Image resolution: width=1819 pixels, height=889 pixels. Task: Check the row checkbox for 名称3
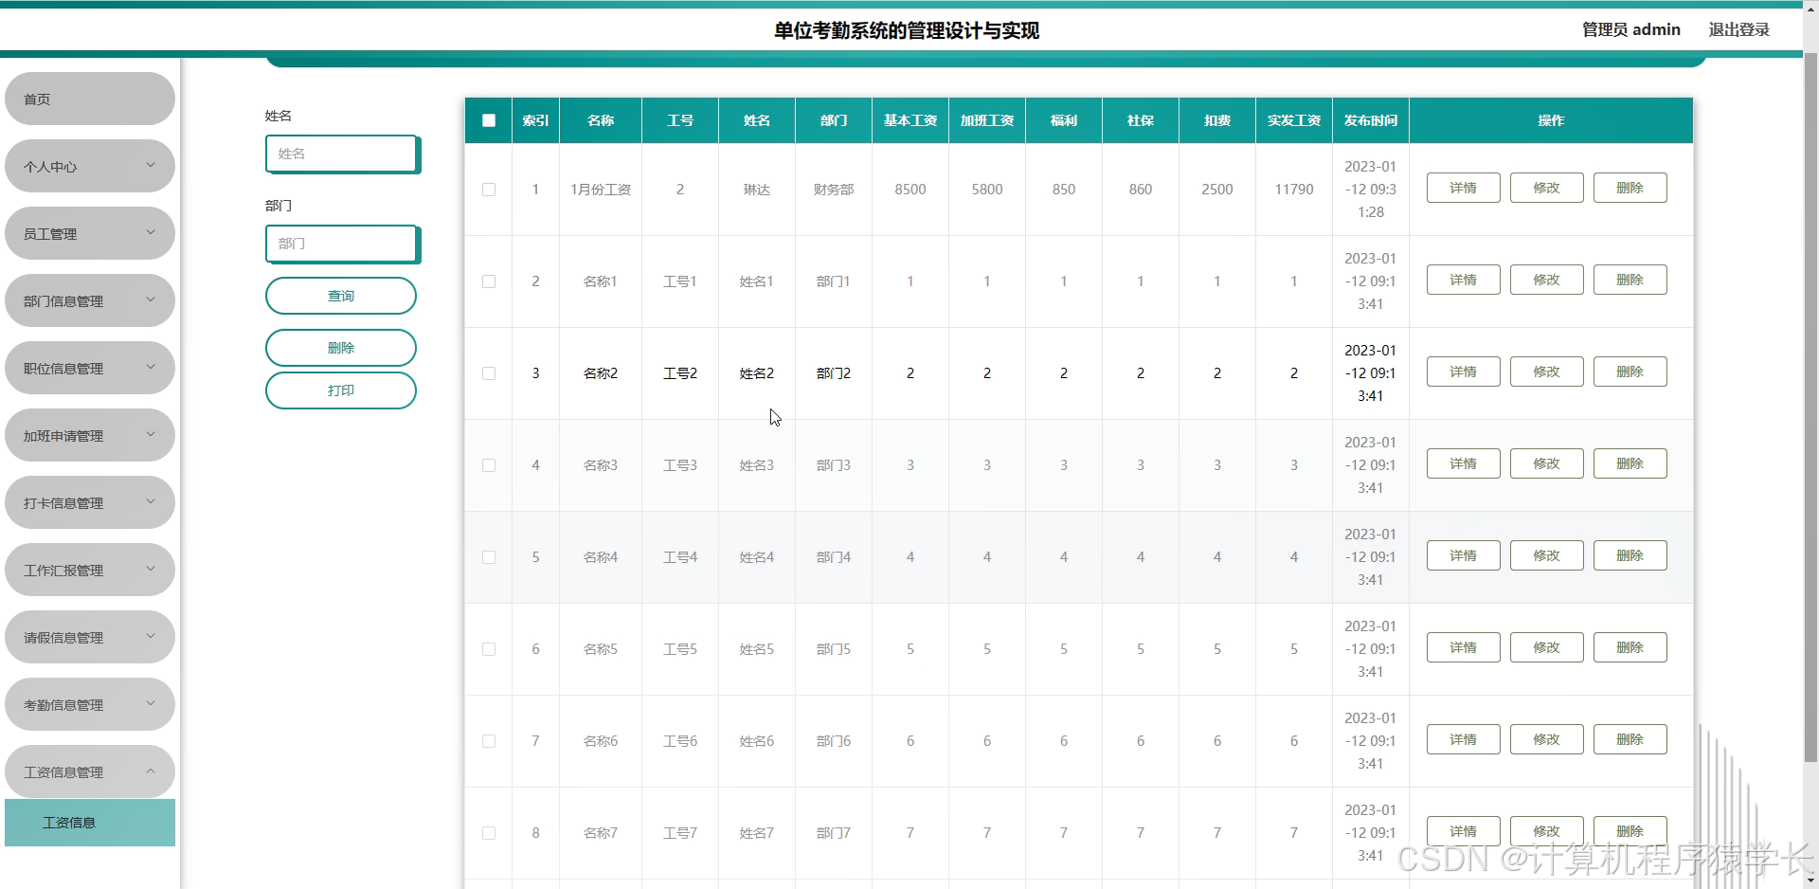[x=489, y=465]
